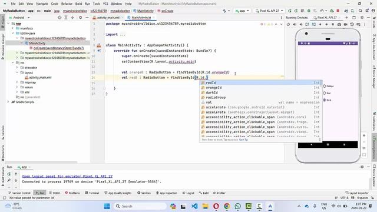Expand the values folder in res

click(x=17, y=87)
